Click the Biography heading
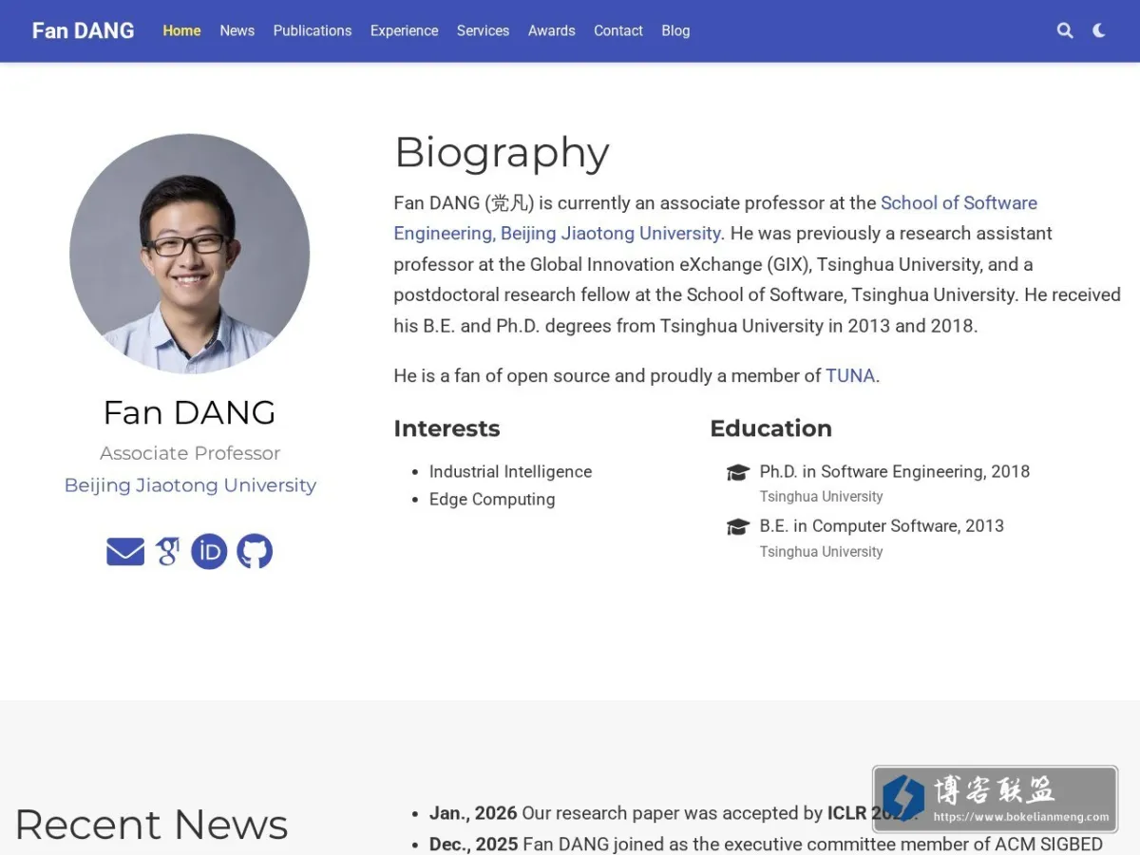The width and height of the screenshot is (1140, 855). (x=502, y=152)
